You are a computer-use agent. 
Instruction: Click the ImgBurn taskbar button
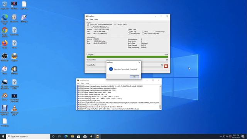pyautogui.click(x=97, y=136)
